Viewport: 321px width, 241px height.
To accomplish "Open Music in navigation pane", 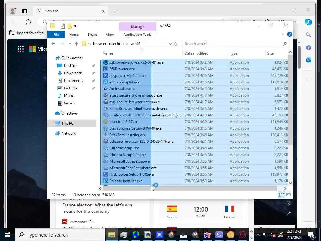I will tap(69, 96).
